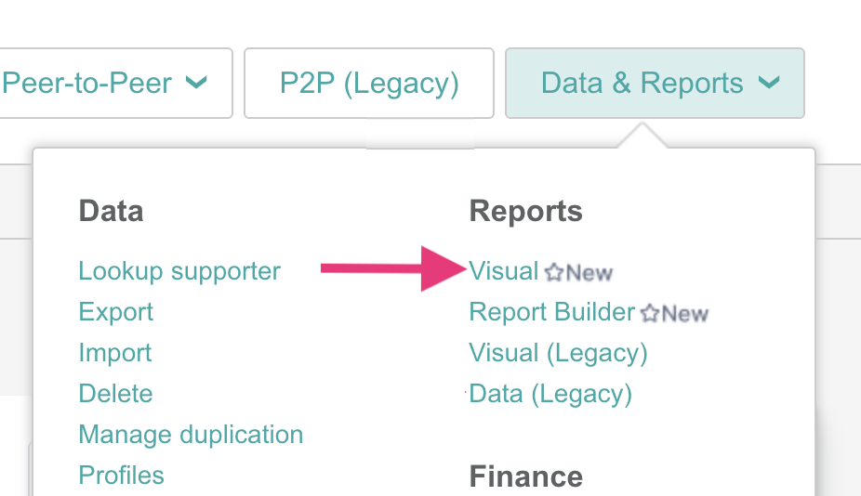Collapse the Data & Reports chevron arrow

coord(769,83)
